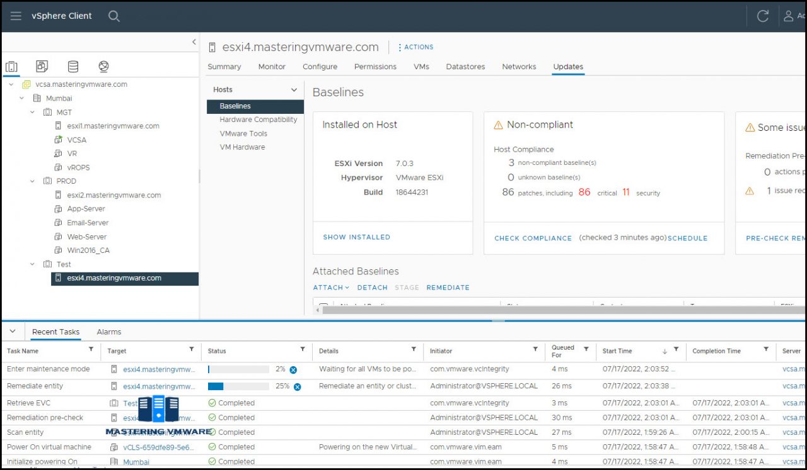807x470 pixels.
Task: Open the ATTACH dropdown under Attached Baselines
Action: [330, 287]
